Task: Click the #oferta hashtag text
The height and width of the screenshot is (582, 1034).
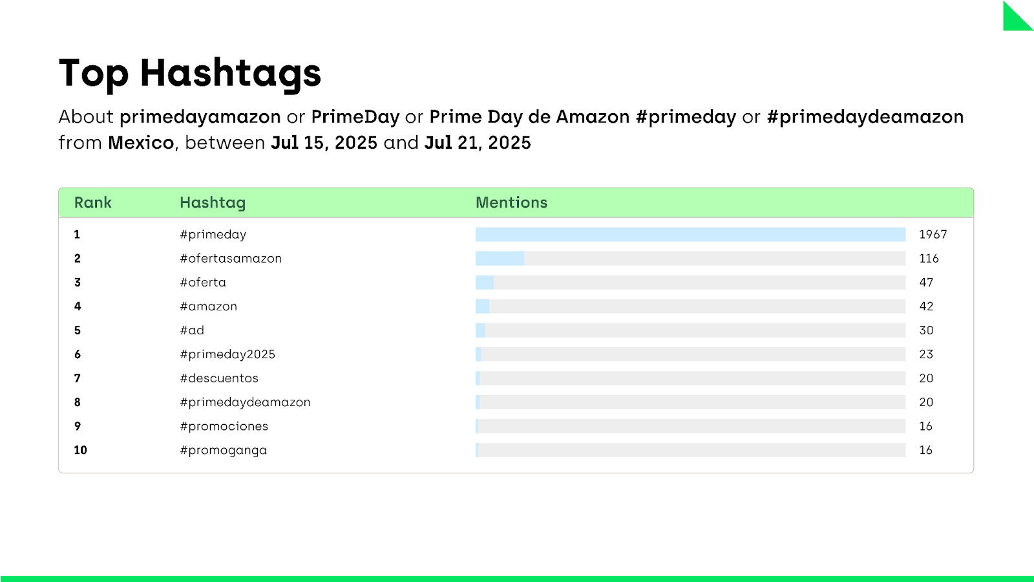Action: [x=203, y=283]
